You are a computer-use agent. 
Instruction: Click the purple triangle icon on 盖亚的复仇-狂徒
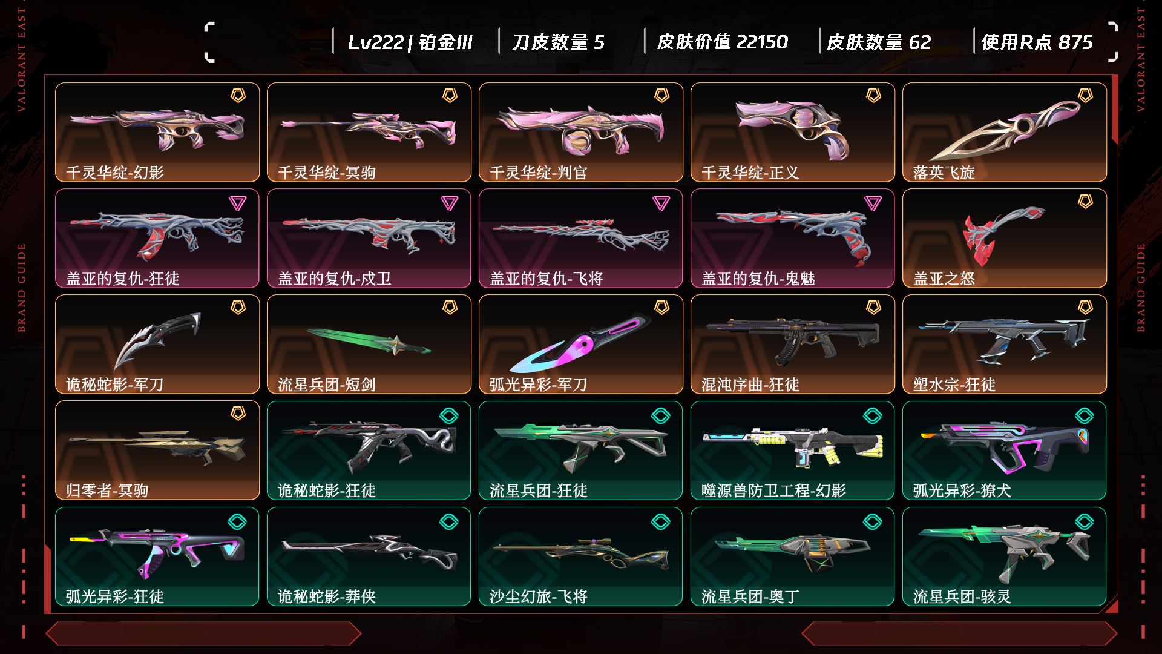(x=238, y=203)
